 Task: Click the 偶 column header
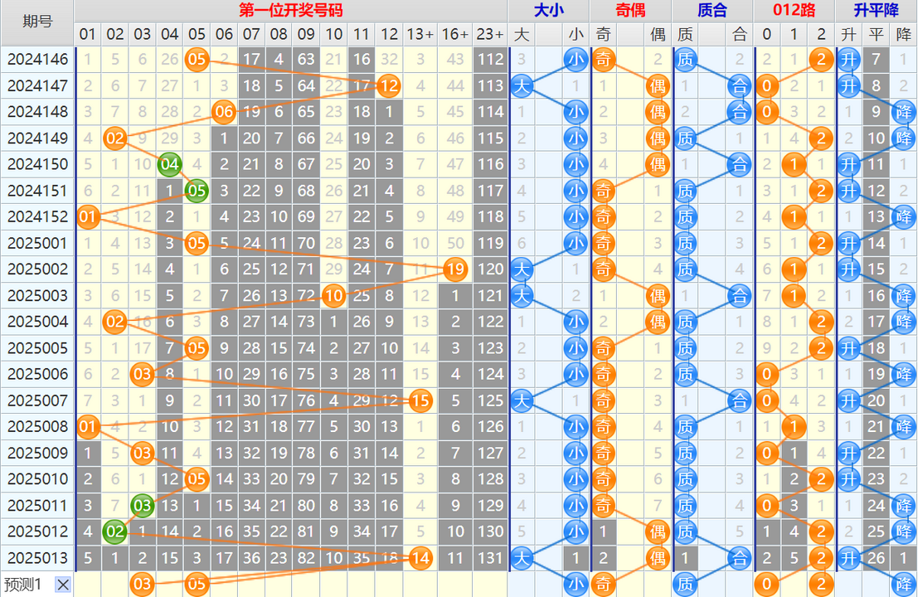tap(658, 34)
